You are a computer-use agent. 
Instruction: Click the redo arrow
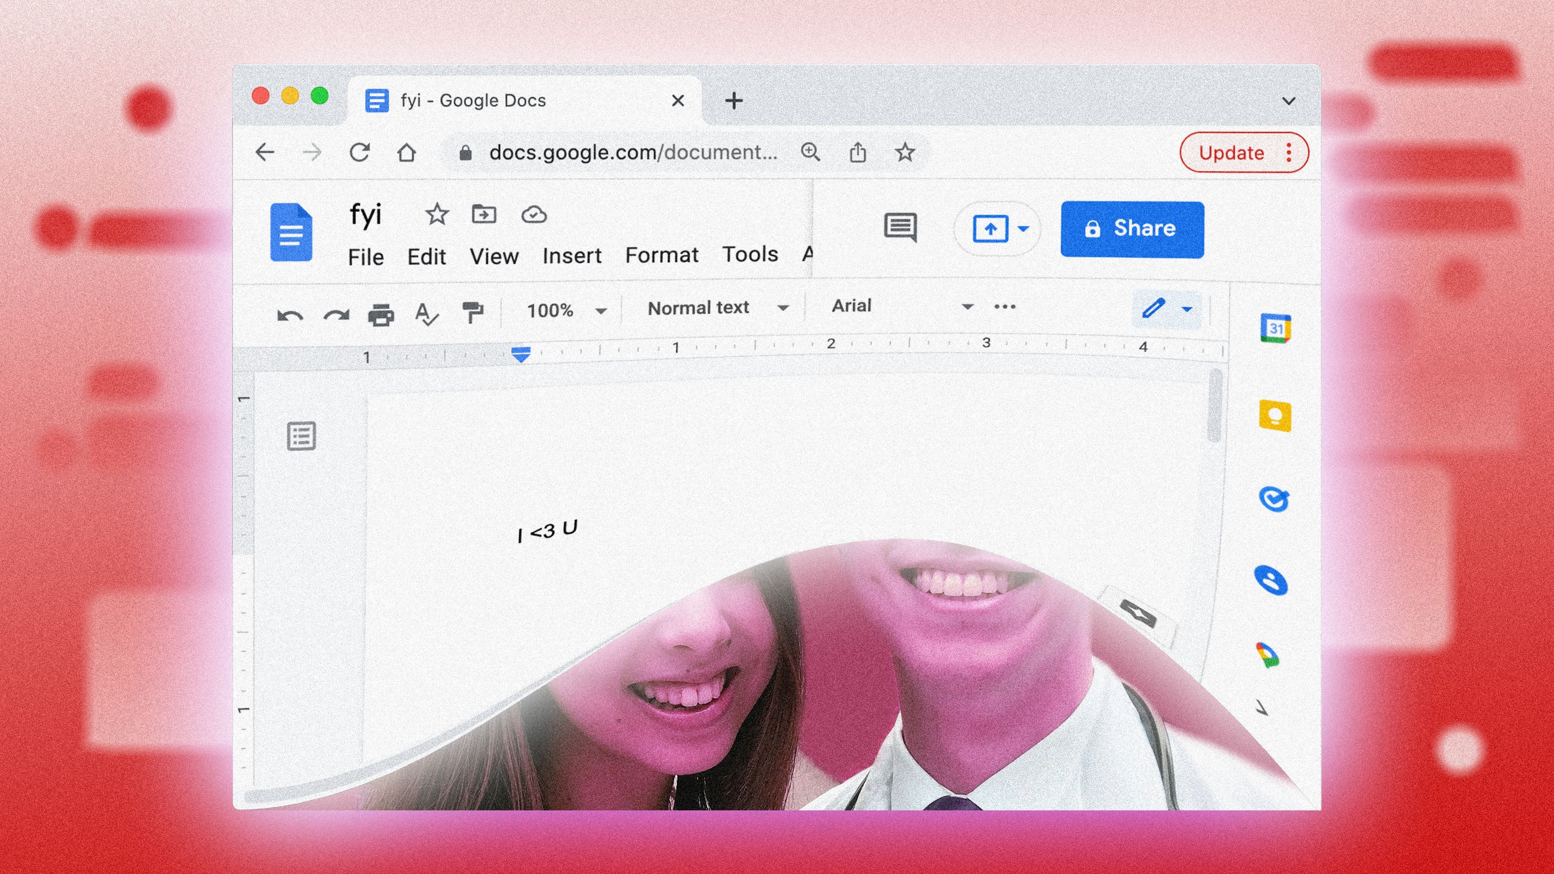point(337,316)
